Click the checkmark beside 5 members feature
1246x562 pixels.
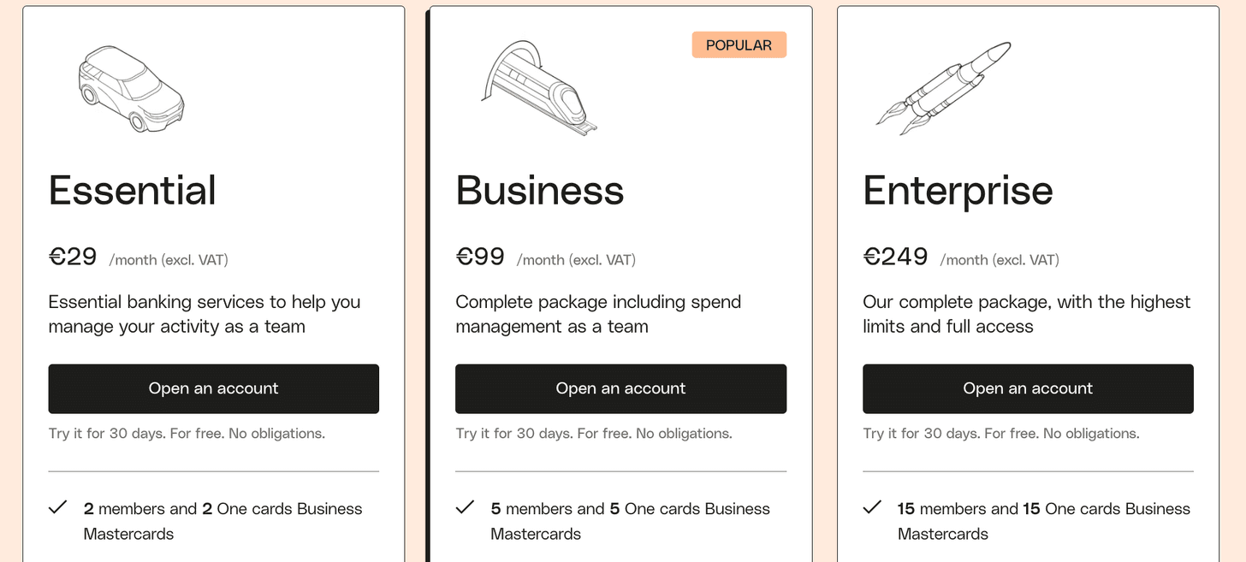(466, 507)
